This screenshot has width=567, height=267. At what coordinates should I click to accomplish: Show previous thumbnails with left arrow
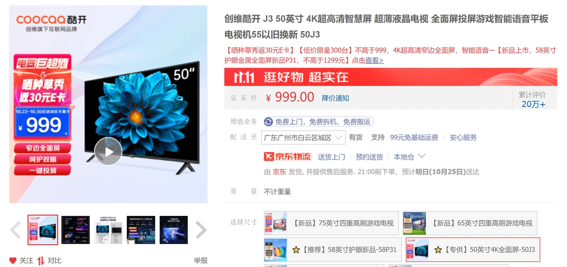tap(15, 230)
